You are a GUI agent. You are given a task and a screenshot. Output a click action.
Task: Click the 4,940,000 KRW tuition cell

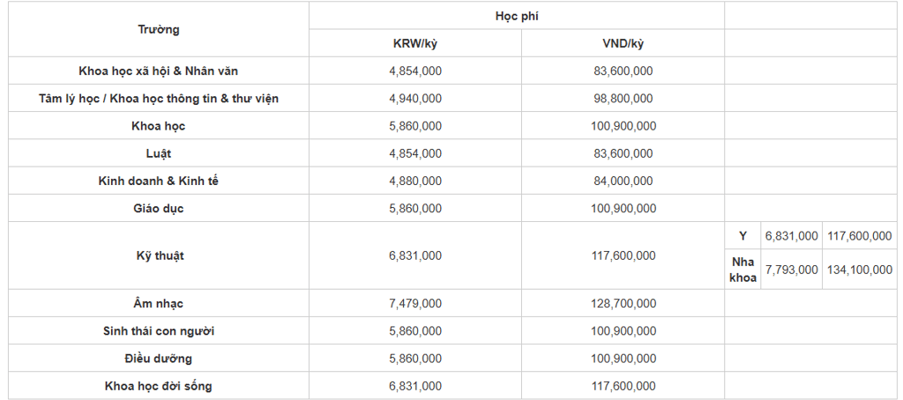point(415,99)
